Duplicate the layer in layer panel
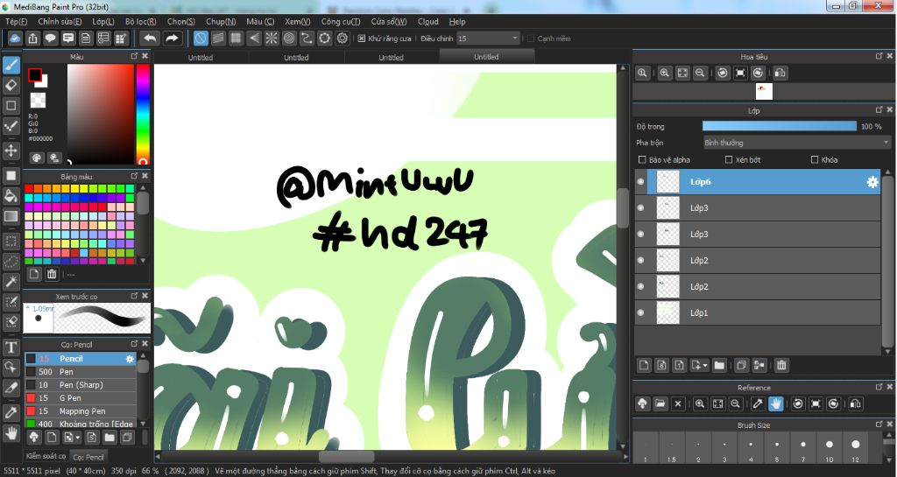The width and height of the screenshot is (897, 477). (741, 365)
